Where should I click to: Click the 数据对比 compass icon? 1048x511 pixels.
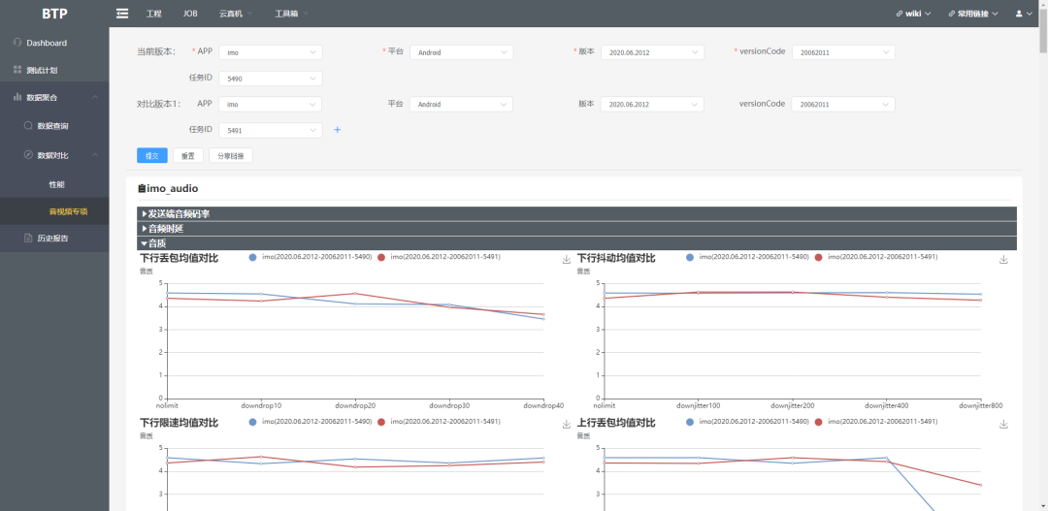pyautogui.click(x=28, y=155)
